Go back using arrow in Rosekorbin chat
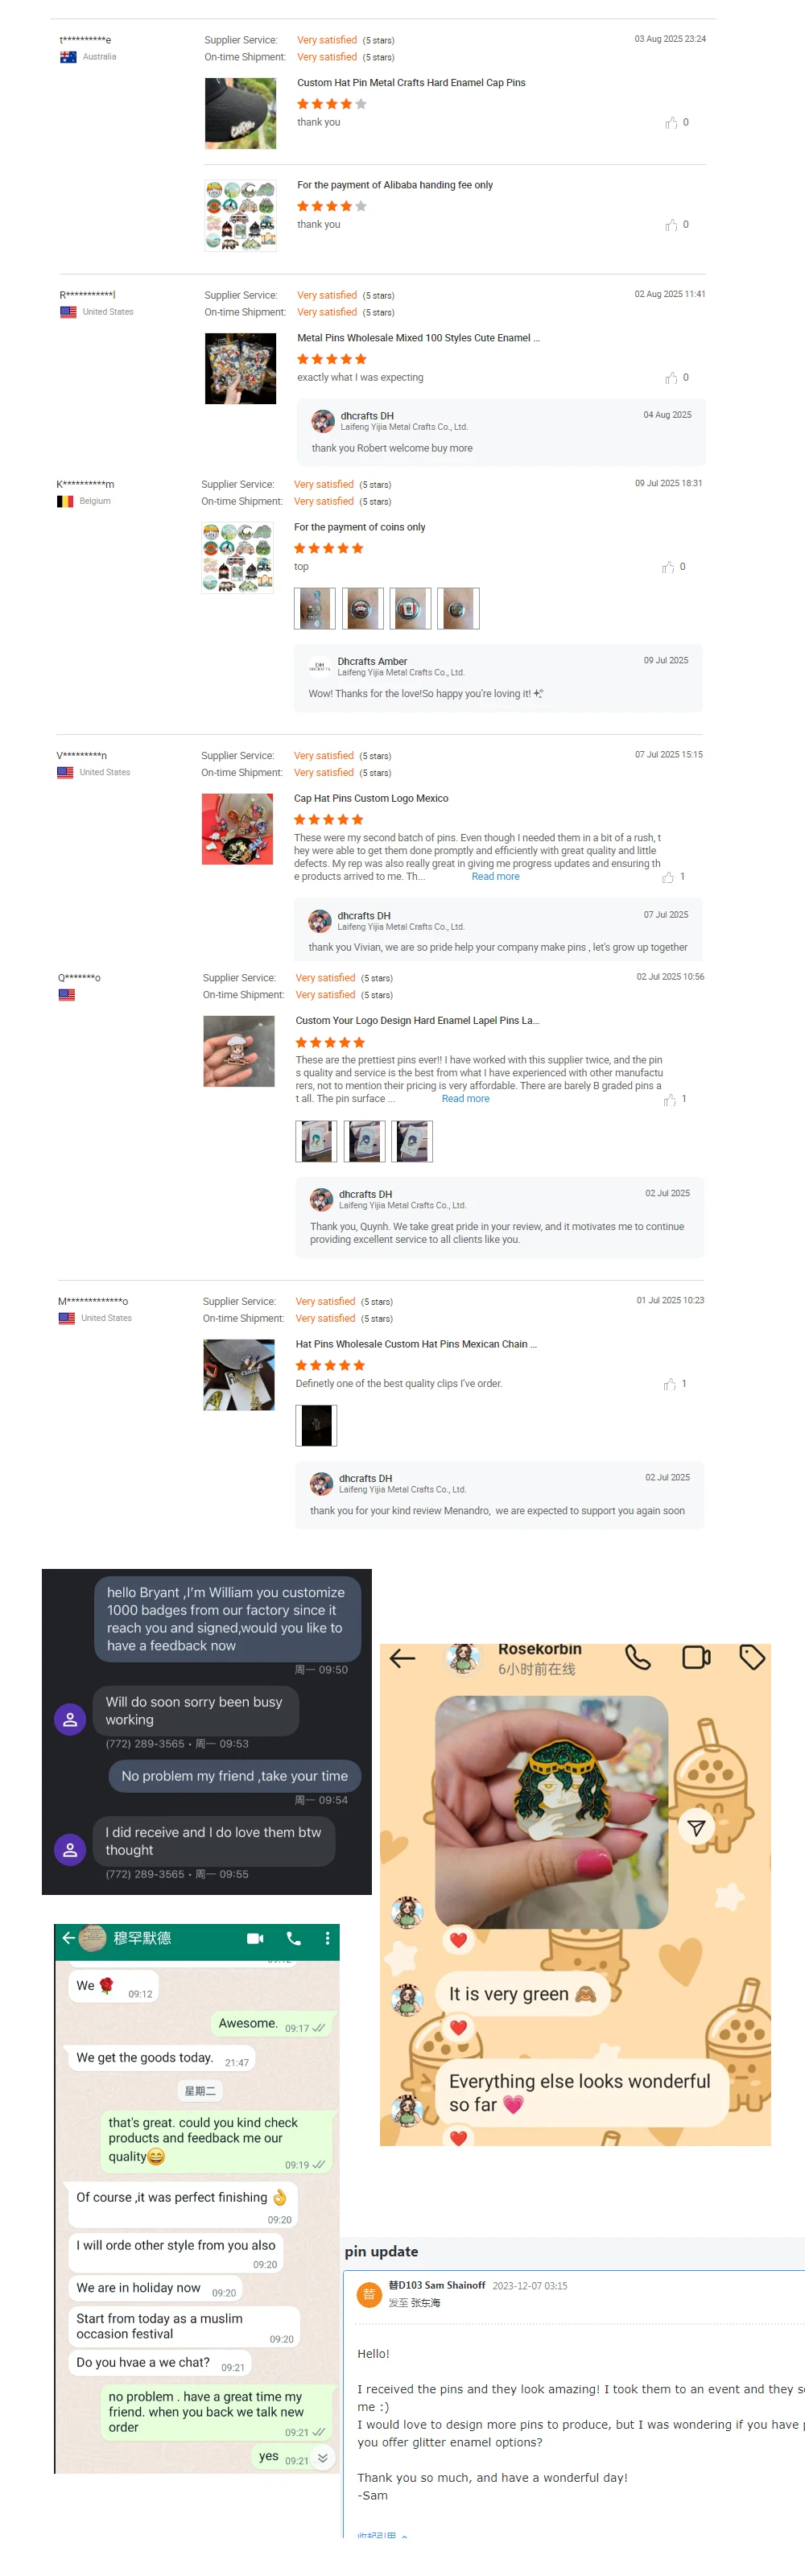This screenshot has height=2576, width=805. tap(402, 1659)
